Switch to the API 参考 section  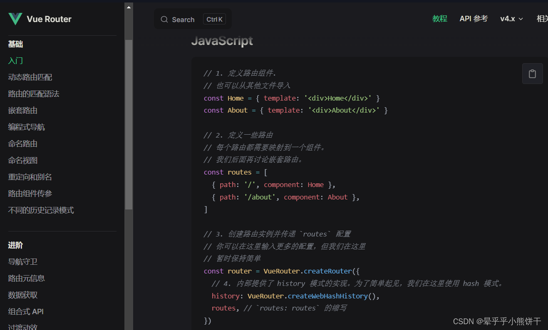pos(474,18)
